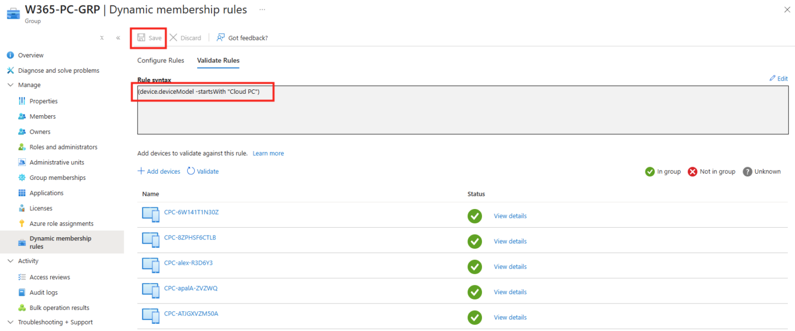795x331 pixels.
Task: Click the Discard X icon
Action: click(173, 38)
